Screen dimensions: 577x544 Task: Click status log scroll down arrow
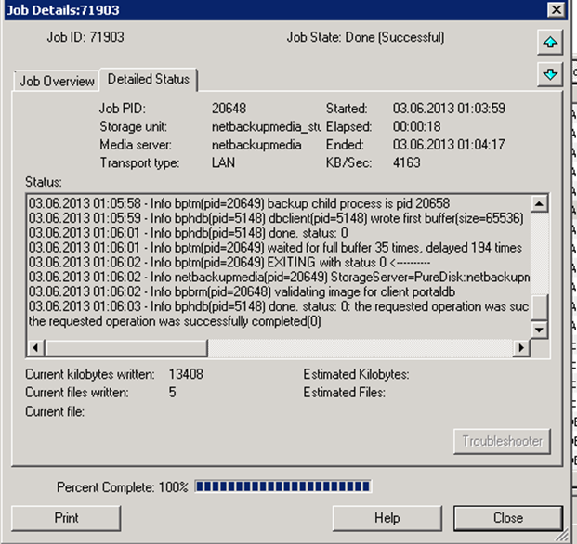539,330
